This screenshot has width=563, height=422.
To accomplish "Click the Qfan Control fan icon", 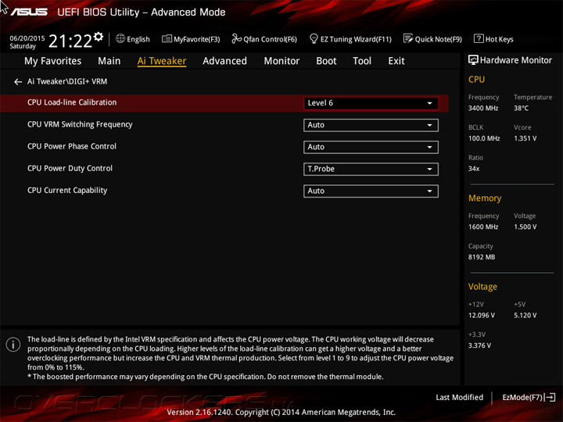I will [236, 38].
